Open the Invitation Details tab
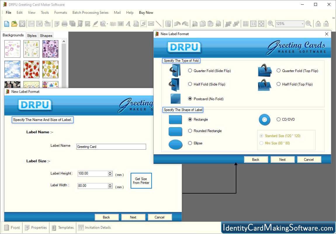This screenshot has width=336, height=234. 94,227
